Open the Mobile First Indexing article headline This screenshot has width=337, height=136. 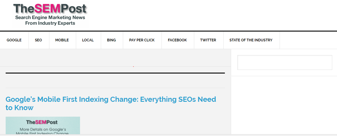pyautogui.click(x=111, y=103)
